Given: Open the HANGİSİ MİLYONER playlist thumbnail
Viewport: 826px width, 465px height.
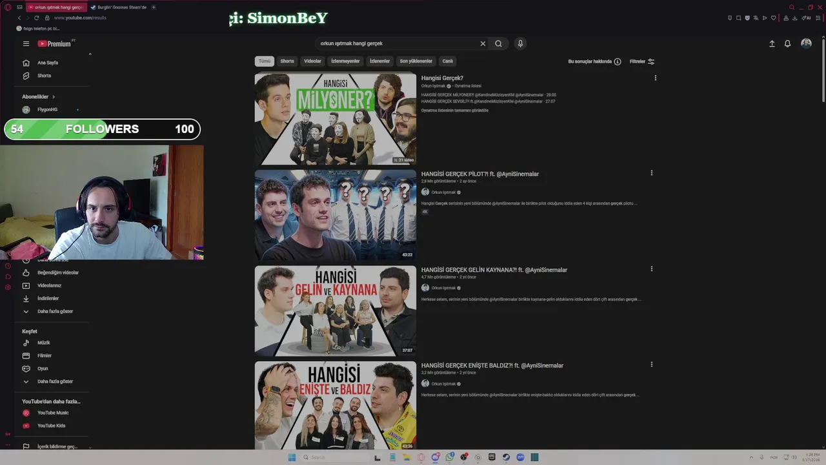Looking at the screenshot, I should [336, 119].
